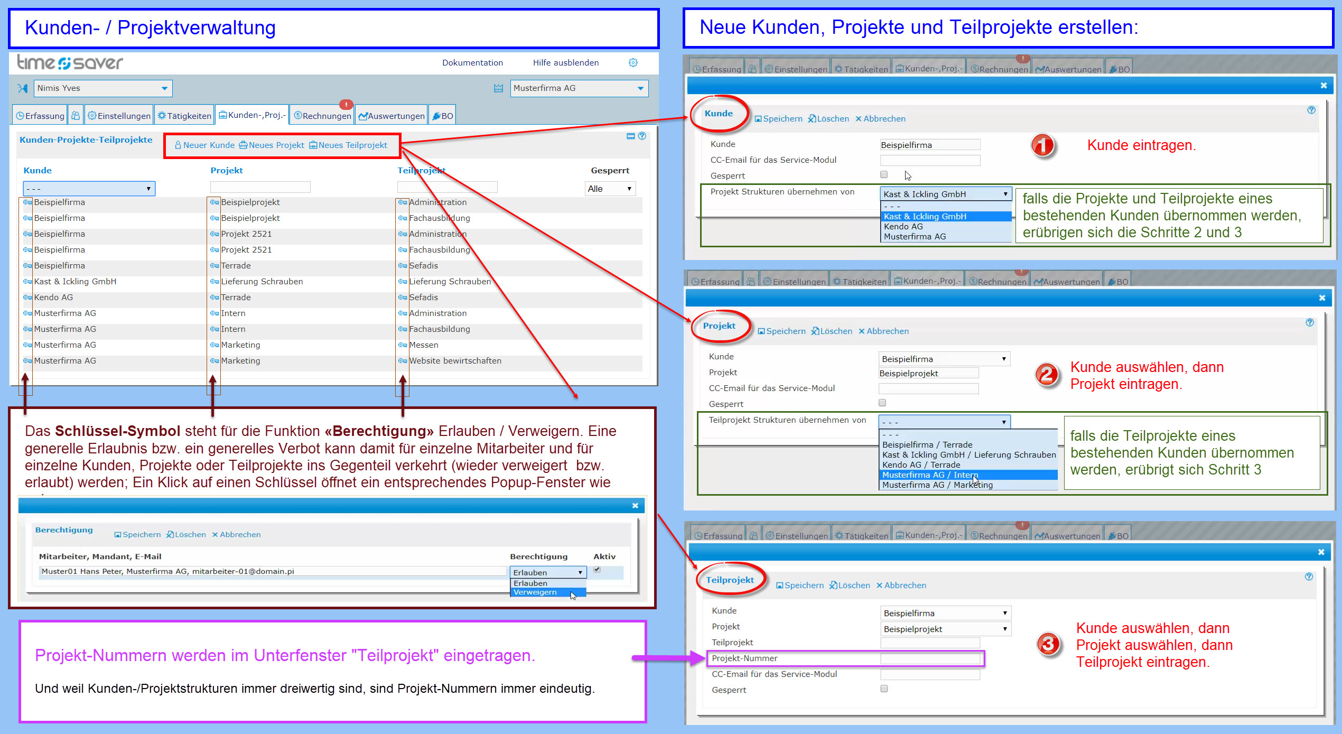Screen dimensions: 1342x734
Task: Select Kendo AG in the Projekt Strukturen list
Action: point(946,227)
